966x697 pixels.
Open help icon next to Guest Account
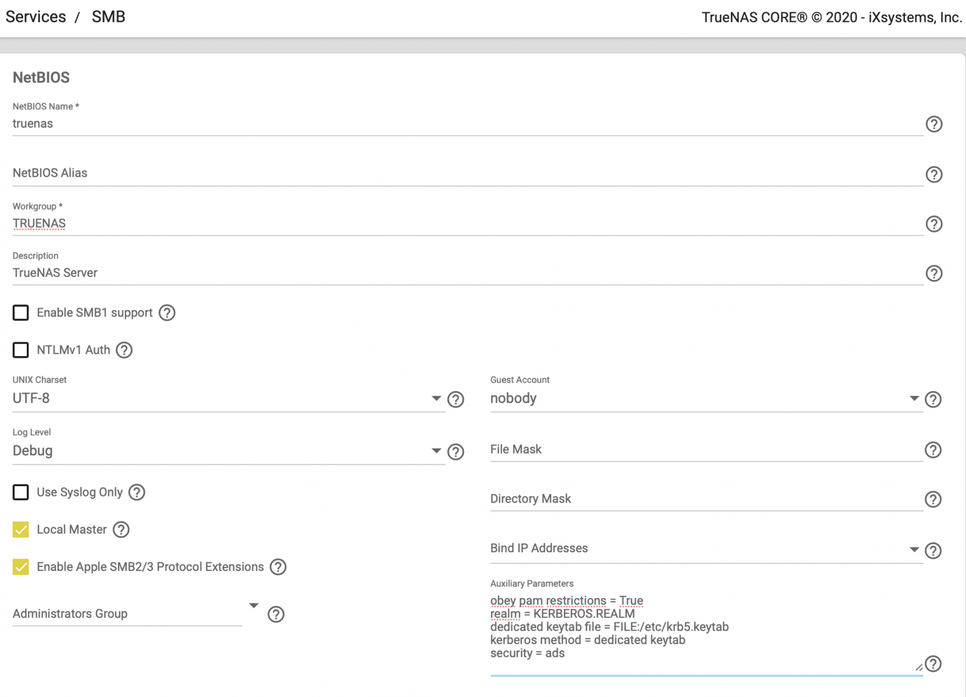pyautogui.click(x=933, y=399)
